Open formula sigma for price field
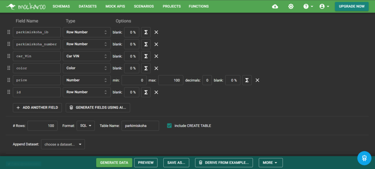 tap(247, 80)
